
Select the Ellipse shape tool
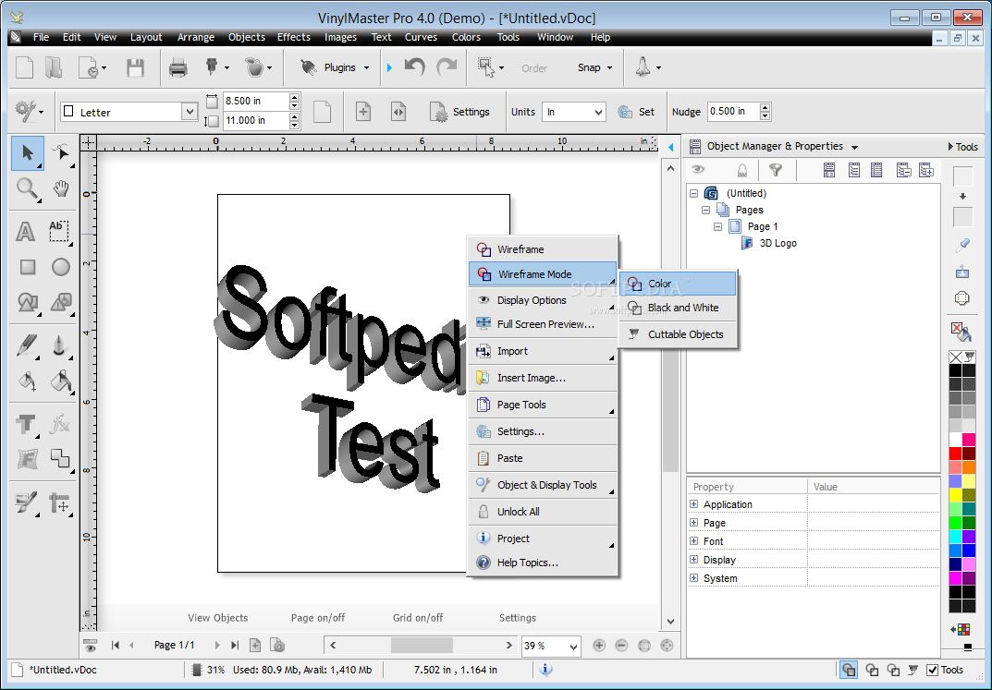click(61, 267)
